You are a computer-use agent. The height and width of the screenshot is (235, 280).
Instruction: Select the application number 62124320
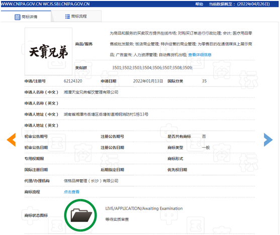pyautogui.click(x=73, y=81)
